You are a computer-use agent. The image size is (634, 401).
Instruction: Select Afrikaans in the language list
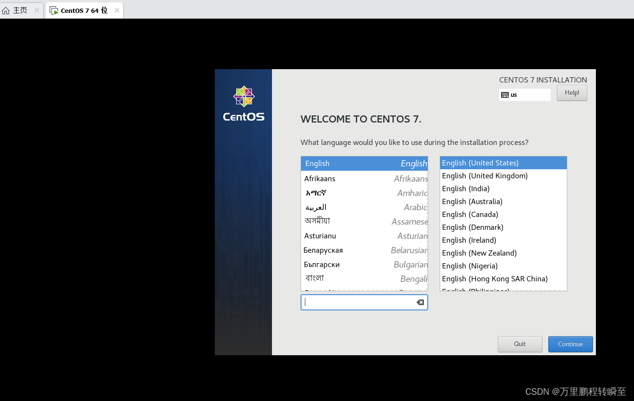(x=364, y=179)
